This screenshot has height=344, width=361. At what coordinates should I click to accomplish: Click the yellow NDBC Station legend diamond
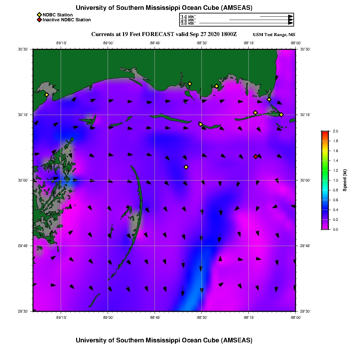[x=39, y=15]
